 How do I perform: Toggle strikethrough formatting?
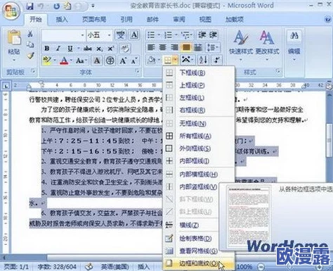coord(88,49)
